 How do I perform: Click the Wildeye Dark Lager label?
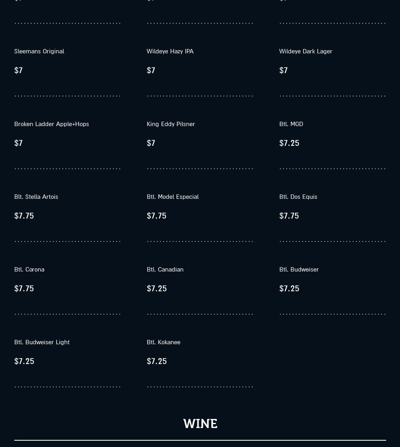(305, 51)
